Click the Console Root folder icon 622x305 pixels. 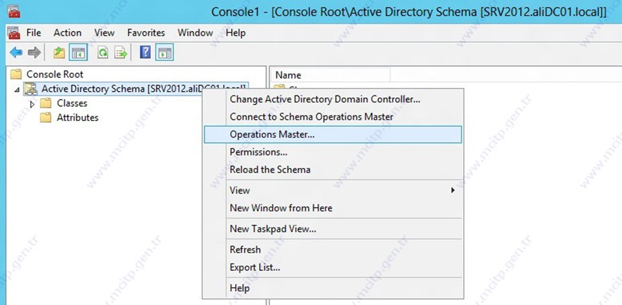click(16, 74)
